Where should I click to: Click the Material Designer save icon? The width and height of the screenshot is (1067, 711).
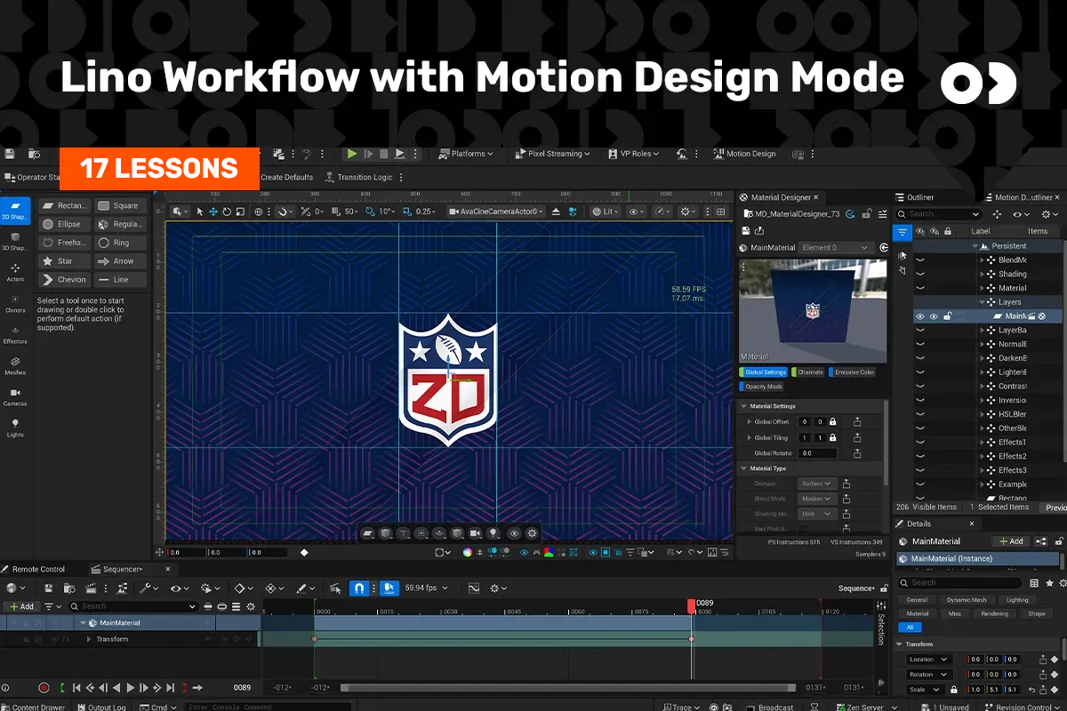pos(746,230)
